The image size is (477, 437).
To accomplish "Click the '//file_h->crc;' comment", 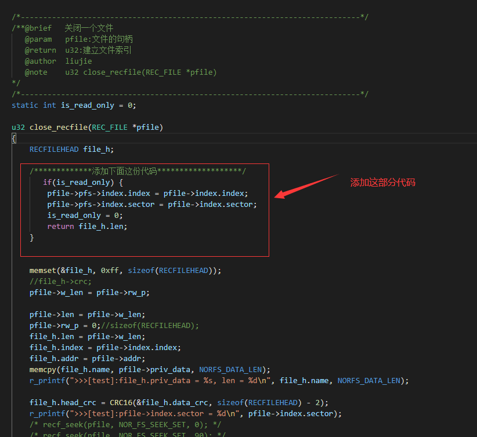I will point(60,282).
